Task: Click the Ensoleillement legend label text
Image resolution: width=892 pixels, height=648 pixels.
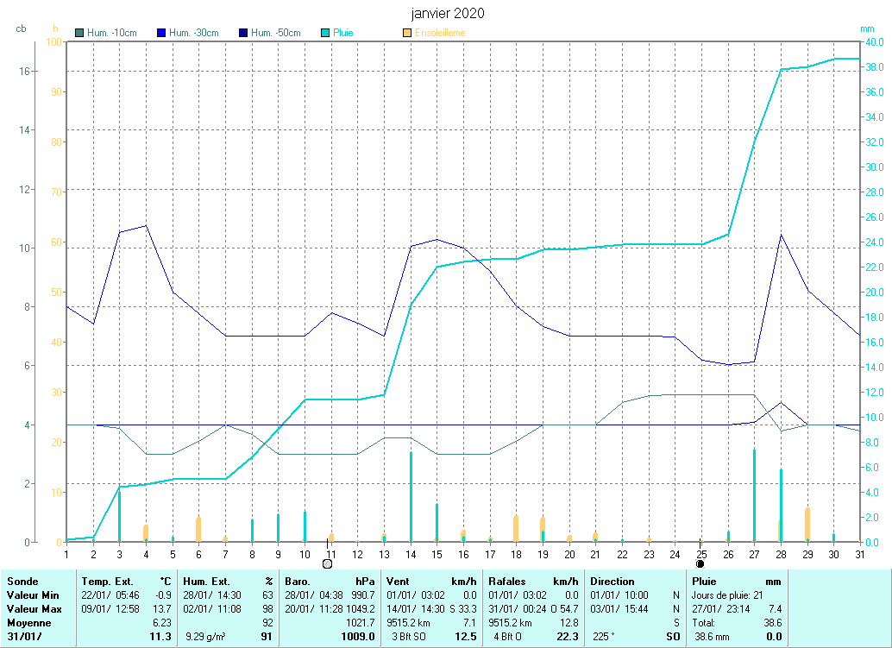Action: point(440,34)
